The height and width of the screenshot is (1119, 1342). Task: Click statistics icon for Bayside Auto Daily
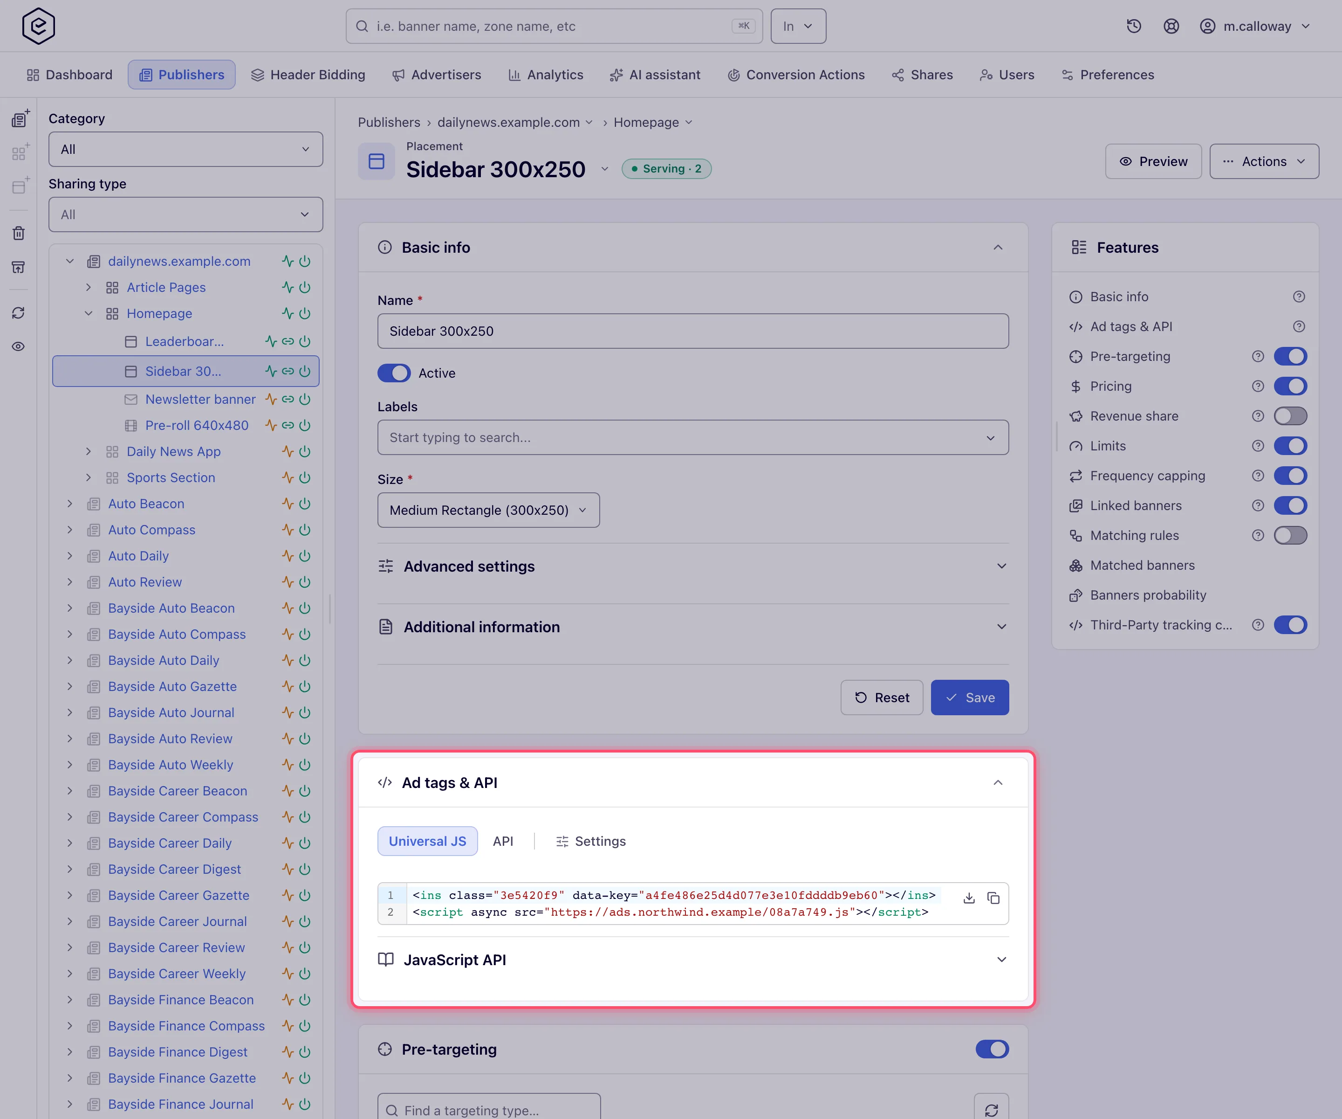pos(288,660)
